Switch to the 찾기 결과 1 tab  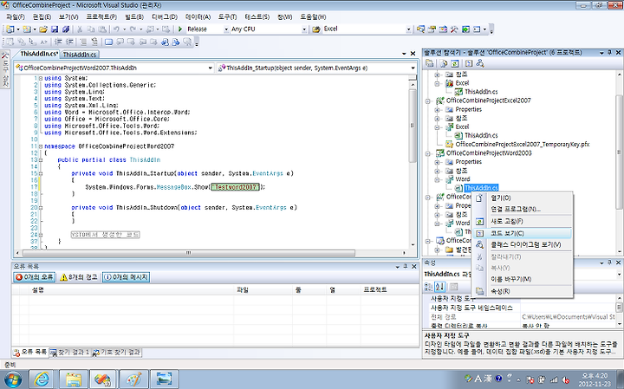[x=69, y=353]
